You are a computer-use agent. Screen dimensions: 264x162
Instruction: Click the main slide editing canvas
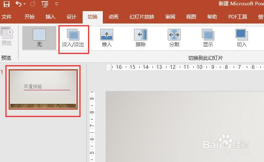coord(185,127)
